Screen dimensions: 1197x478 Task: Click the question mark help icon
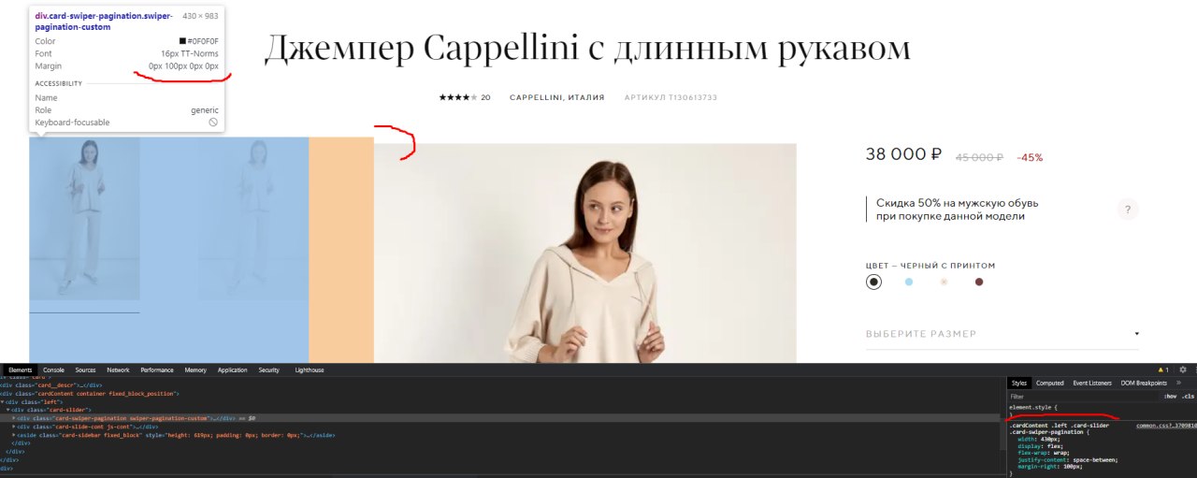click(x=1128, y=210)
